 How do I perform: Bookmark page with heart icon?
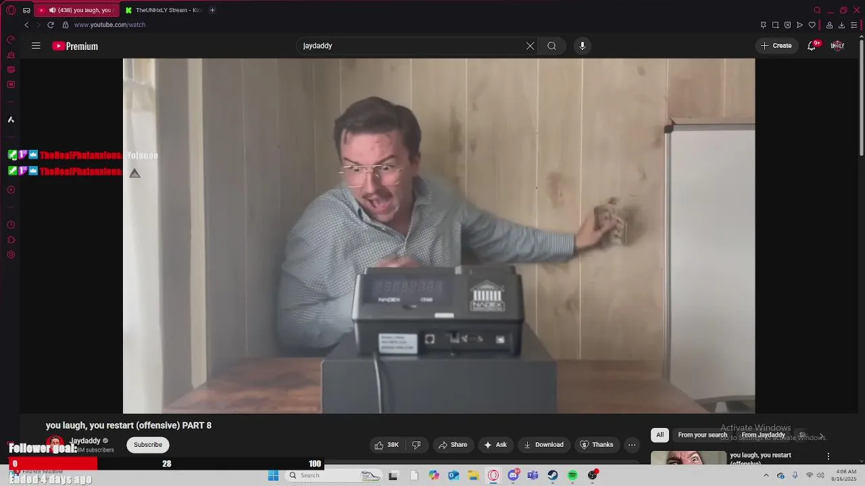pyautogui.click(x=812, y=25)
